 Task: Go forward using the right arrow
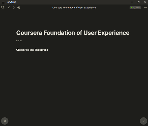pyautogui.click(x=14, y=8)
